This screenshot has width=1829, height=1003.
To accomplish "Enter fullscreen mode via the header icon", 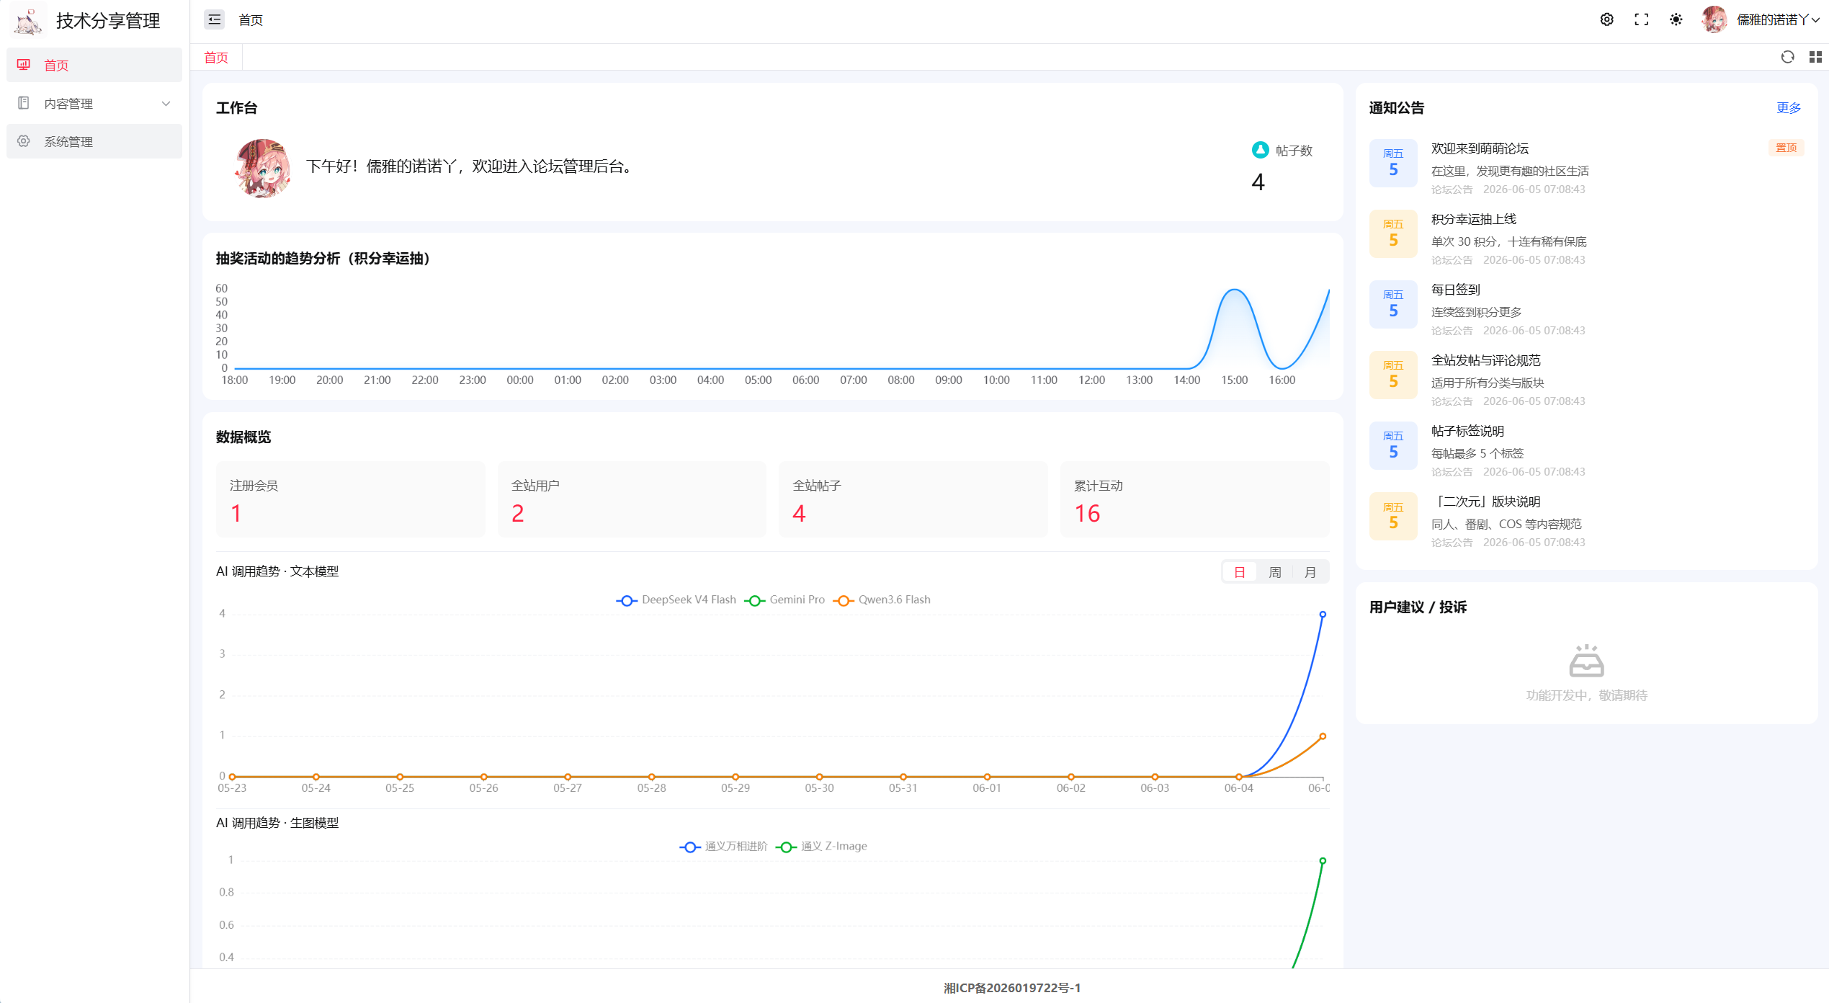I will pyautogui.click(x=1641, y=19).
